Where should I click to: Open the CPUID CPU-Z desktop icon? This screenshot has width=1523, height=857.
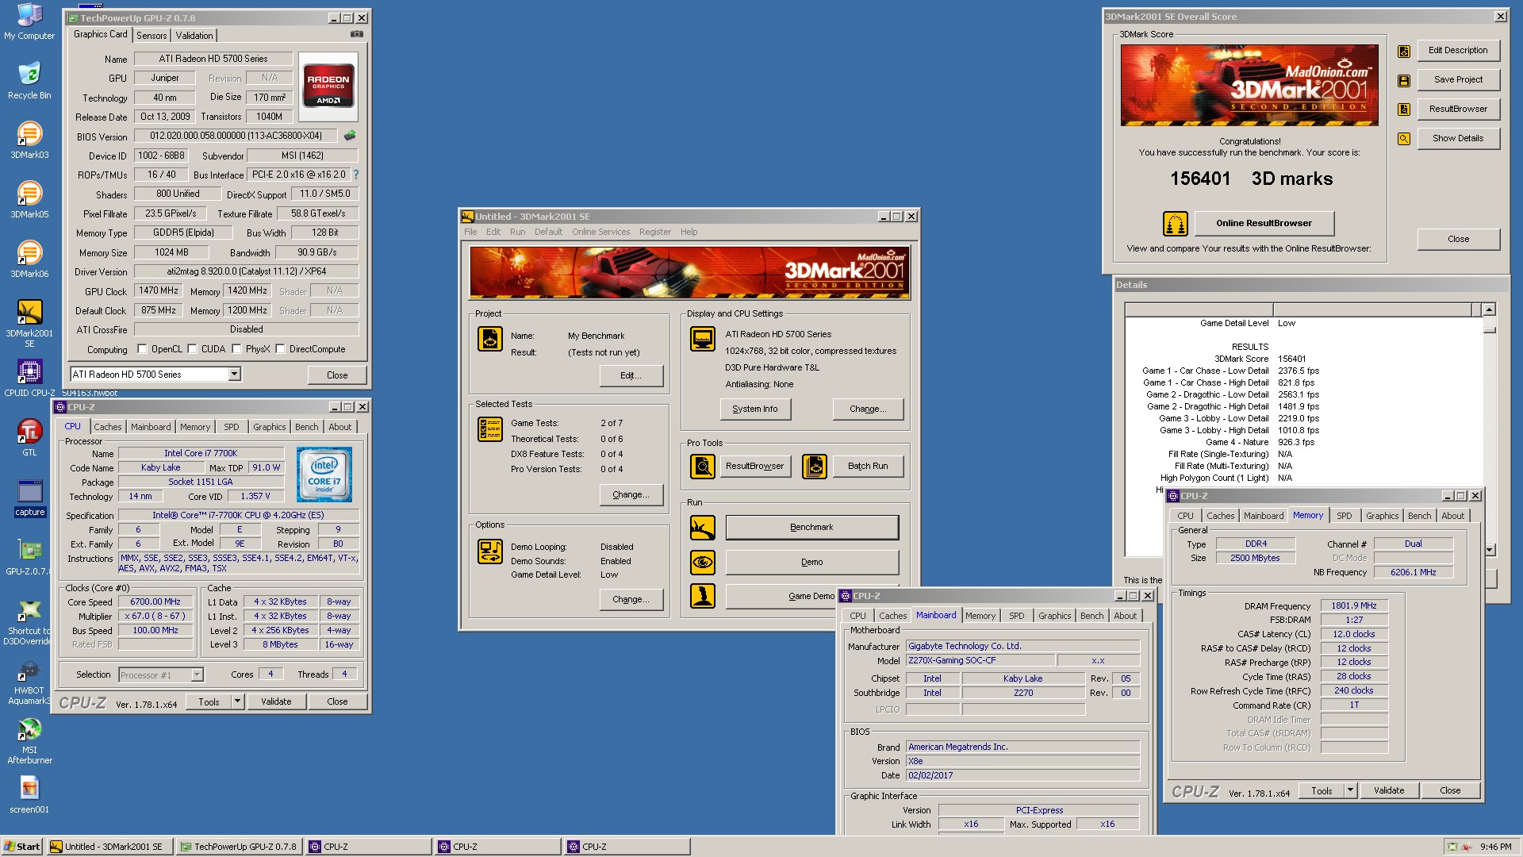(x=29, y=379)
